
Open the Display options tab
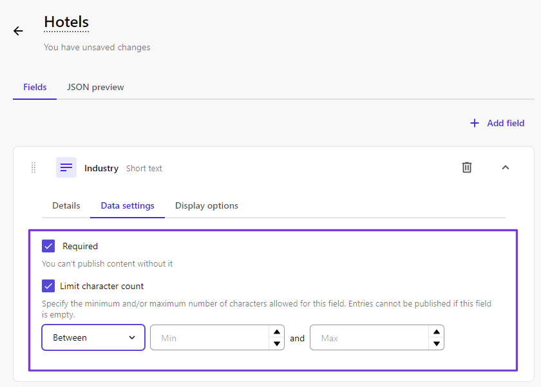(x=206, y=205)
